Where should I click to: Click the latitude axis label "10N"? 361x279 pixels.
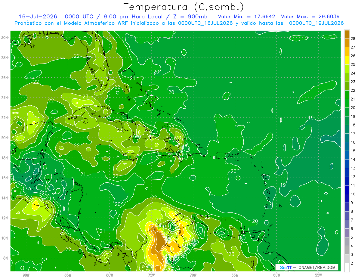pos(5,238)
